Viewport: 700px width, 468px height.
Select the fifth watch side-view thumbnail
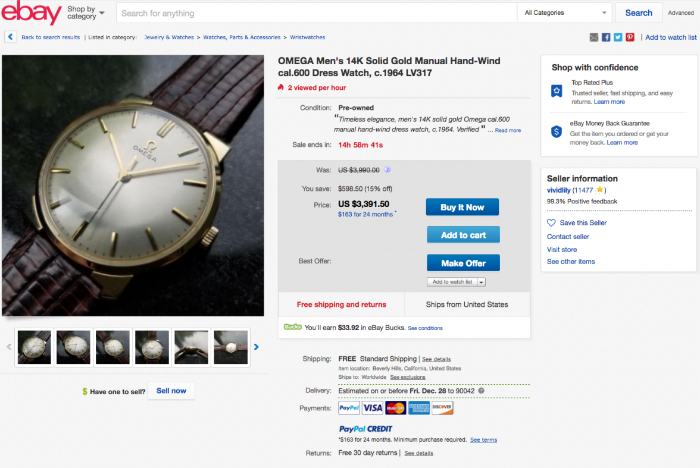coord(191,347)
